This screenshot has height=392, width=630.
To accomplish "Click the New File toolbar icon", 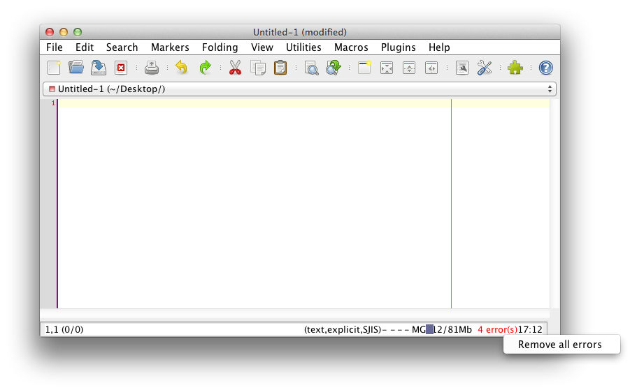I will tap(54, 68).
